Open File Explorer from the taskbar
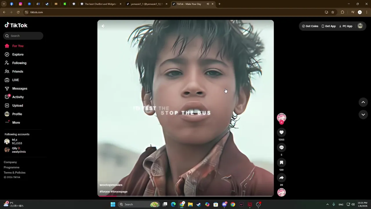The height and width of the screenshot is (209, 371). 190,204
